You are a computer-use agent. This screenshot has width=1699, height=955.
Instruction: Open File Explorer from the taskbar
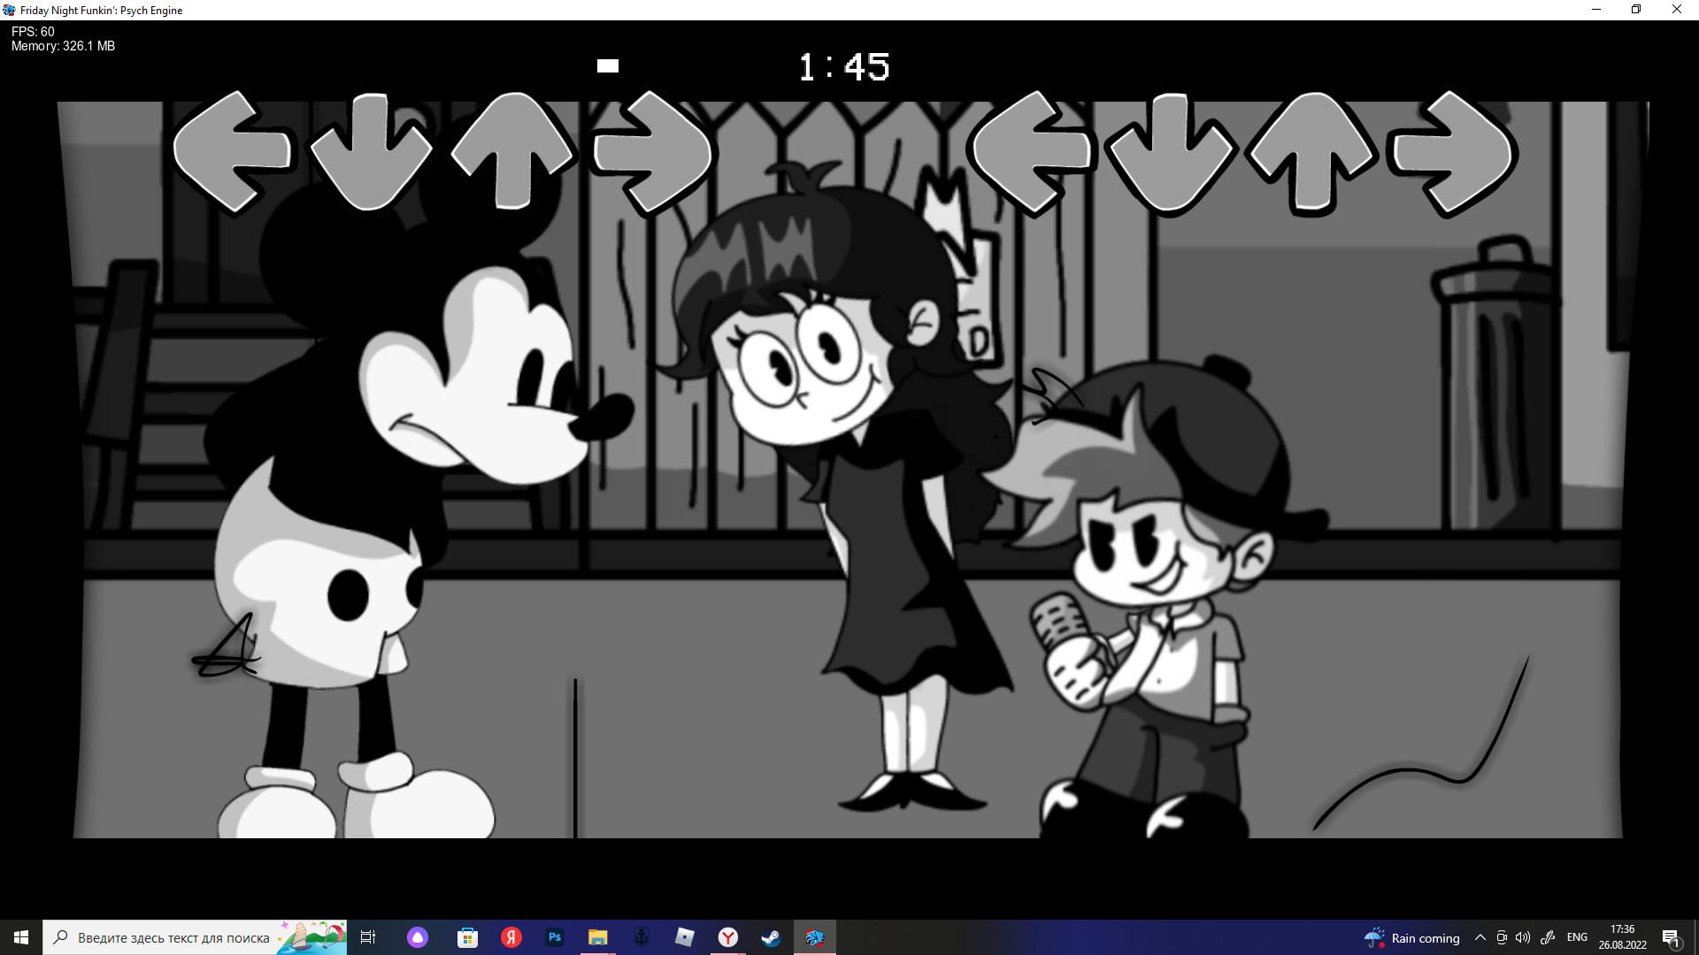point(597,937)
